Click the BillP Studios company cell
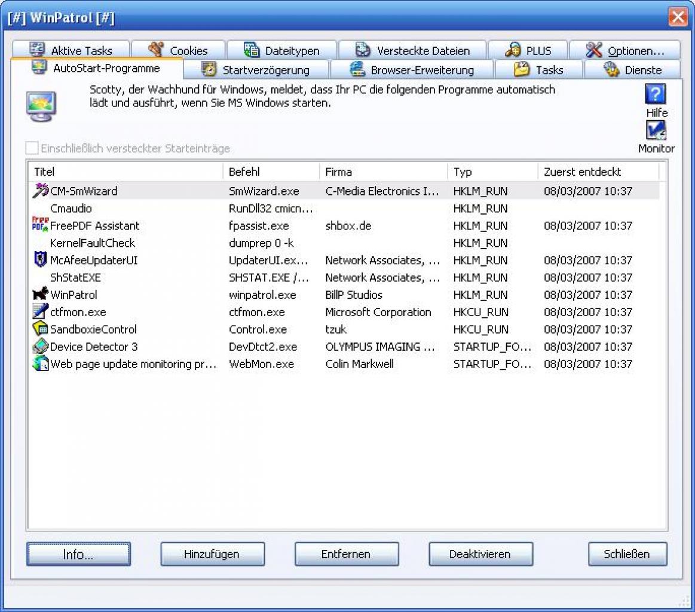Image resolution: width=695 pixels, height=612 pixels. 354,295
